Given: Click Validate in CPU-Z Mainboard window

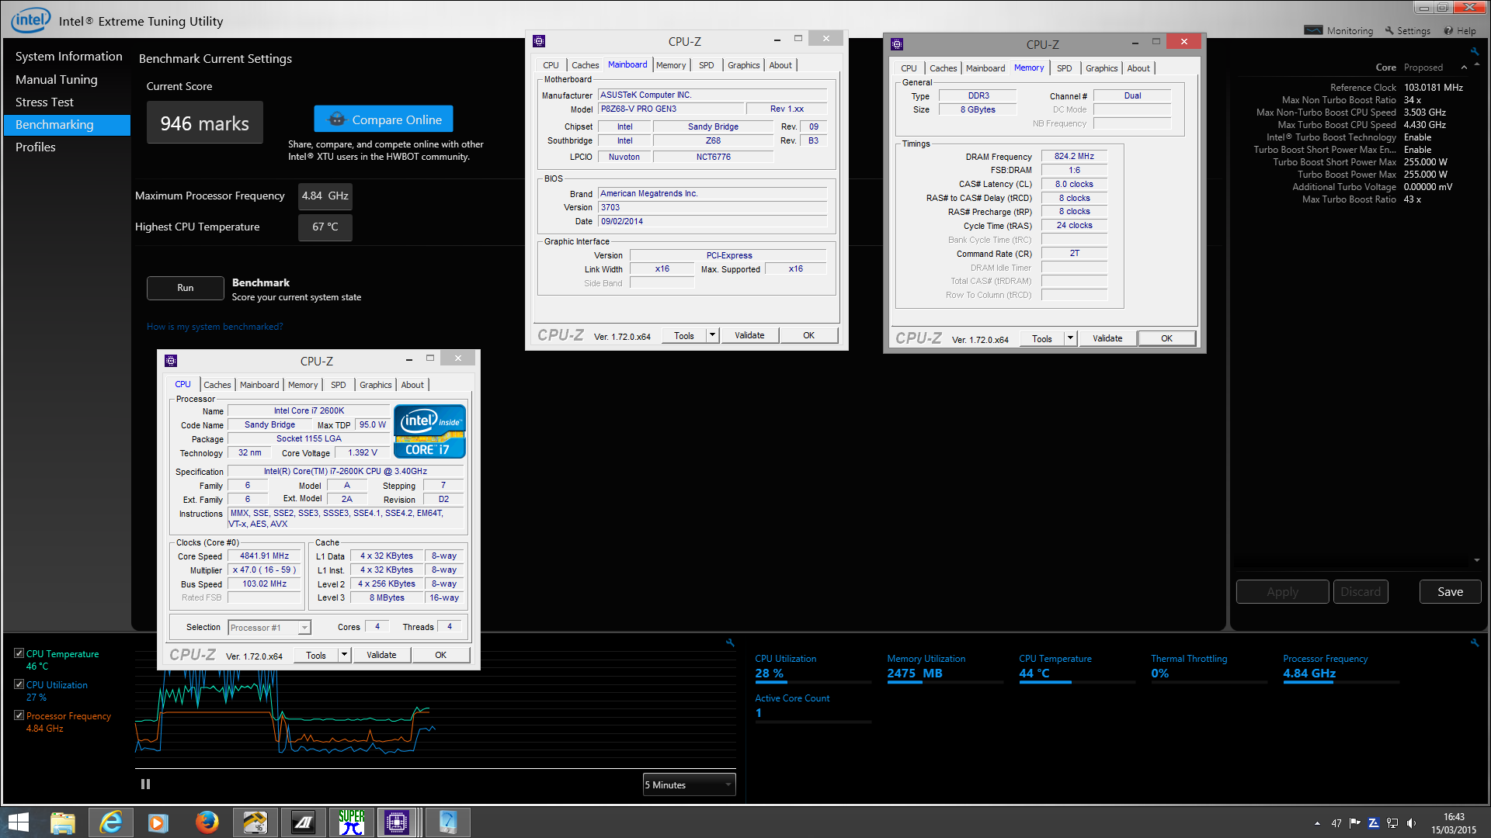Looking at the screenshot, I should click(x=749, y=335).
